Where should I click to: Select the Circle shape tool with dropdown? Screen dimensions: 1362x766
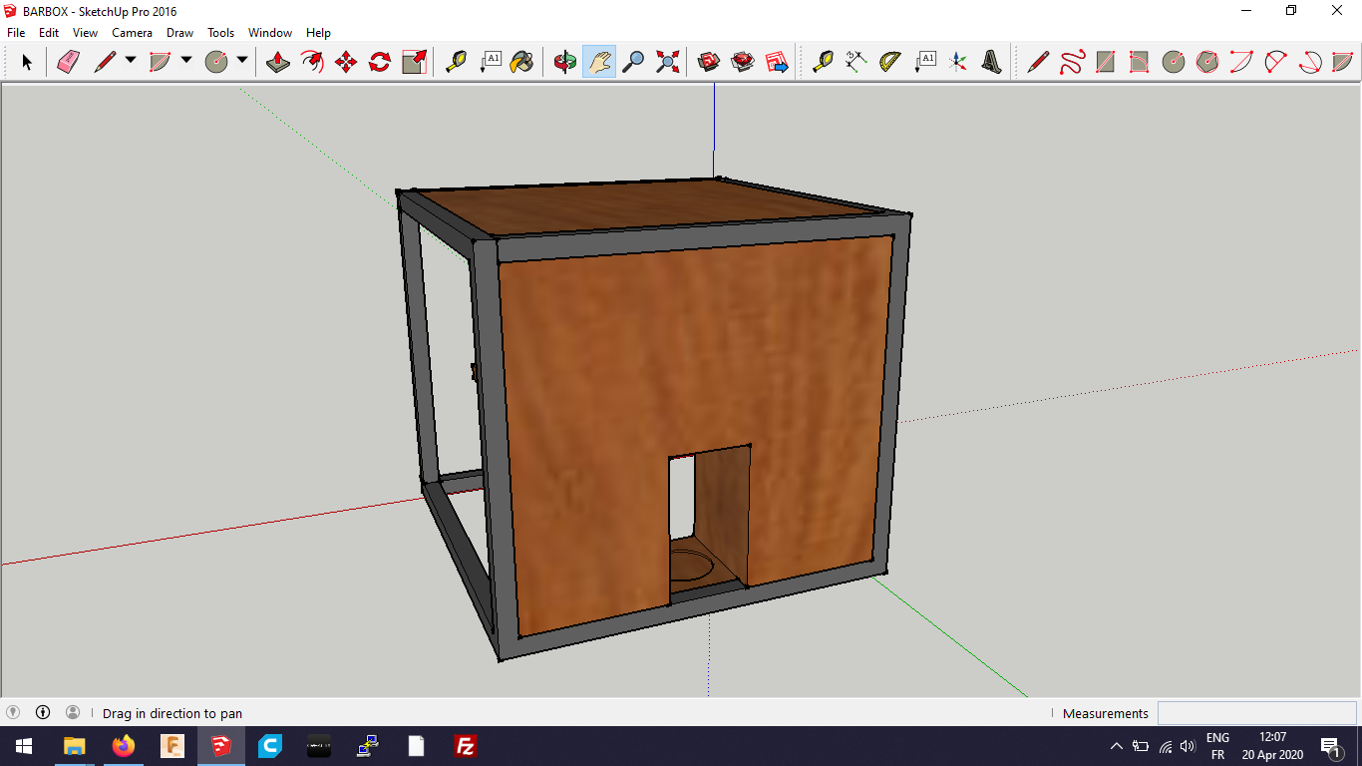pos(216,62)
